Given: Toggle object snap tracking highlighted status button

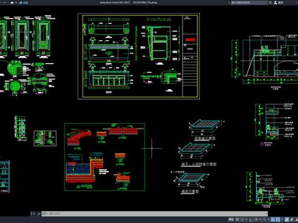Looking at the screenshot, I should tap(273, 219).
